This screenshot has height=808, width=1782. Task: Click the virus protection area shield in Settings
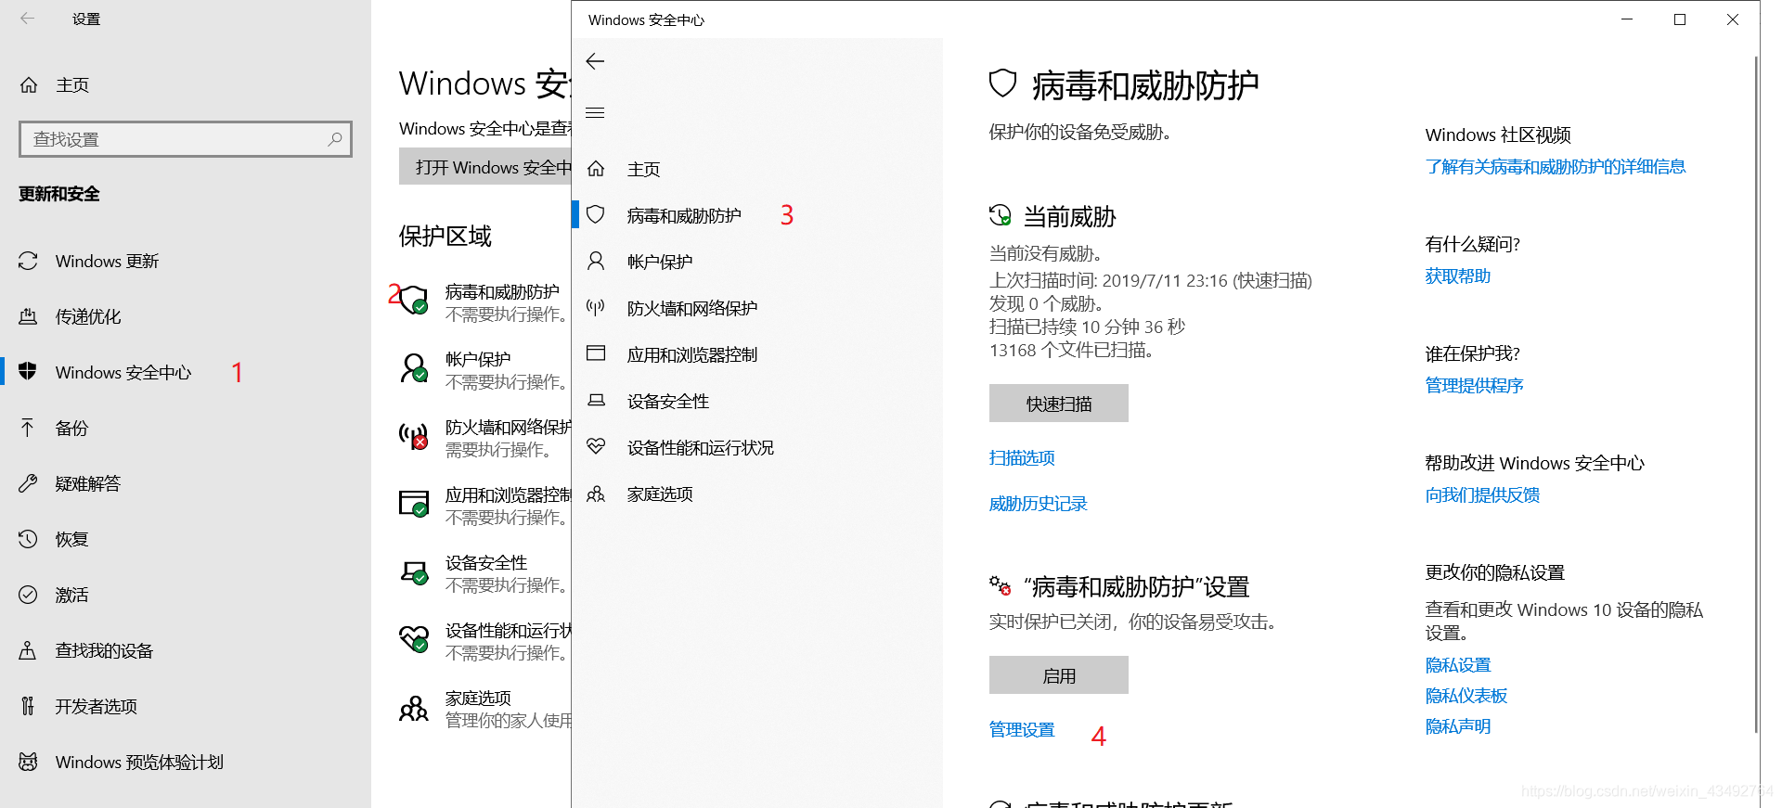413,300
